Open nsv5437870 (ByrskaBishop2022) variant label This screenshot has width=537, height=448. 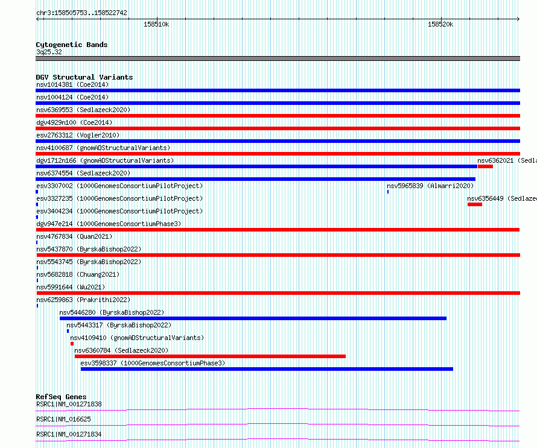[x=89, y=249]
